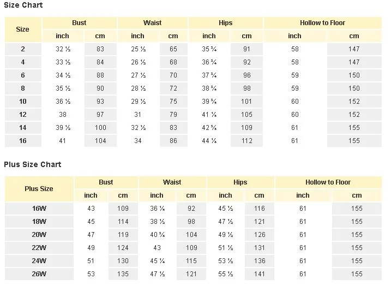Click the Plus Size Chart heading
Screen dimensions: 391x285
click(x=33, y=164)
